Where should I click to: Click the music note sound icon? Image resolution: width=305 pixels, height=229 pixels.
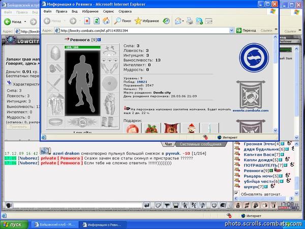(203, 206)
